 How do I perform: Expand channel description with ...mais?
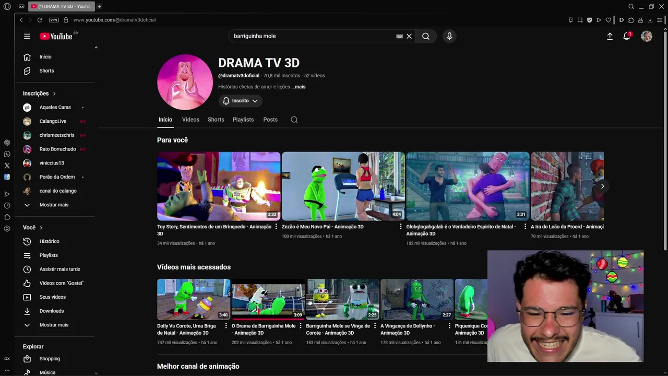point(299,87)
